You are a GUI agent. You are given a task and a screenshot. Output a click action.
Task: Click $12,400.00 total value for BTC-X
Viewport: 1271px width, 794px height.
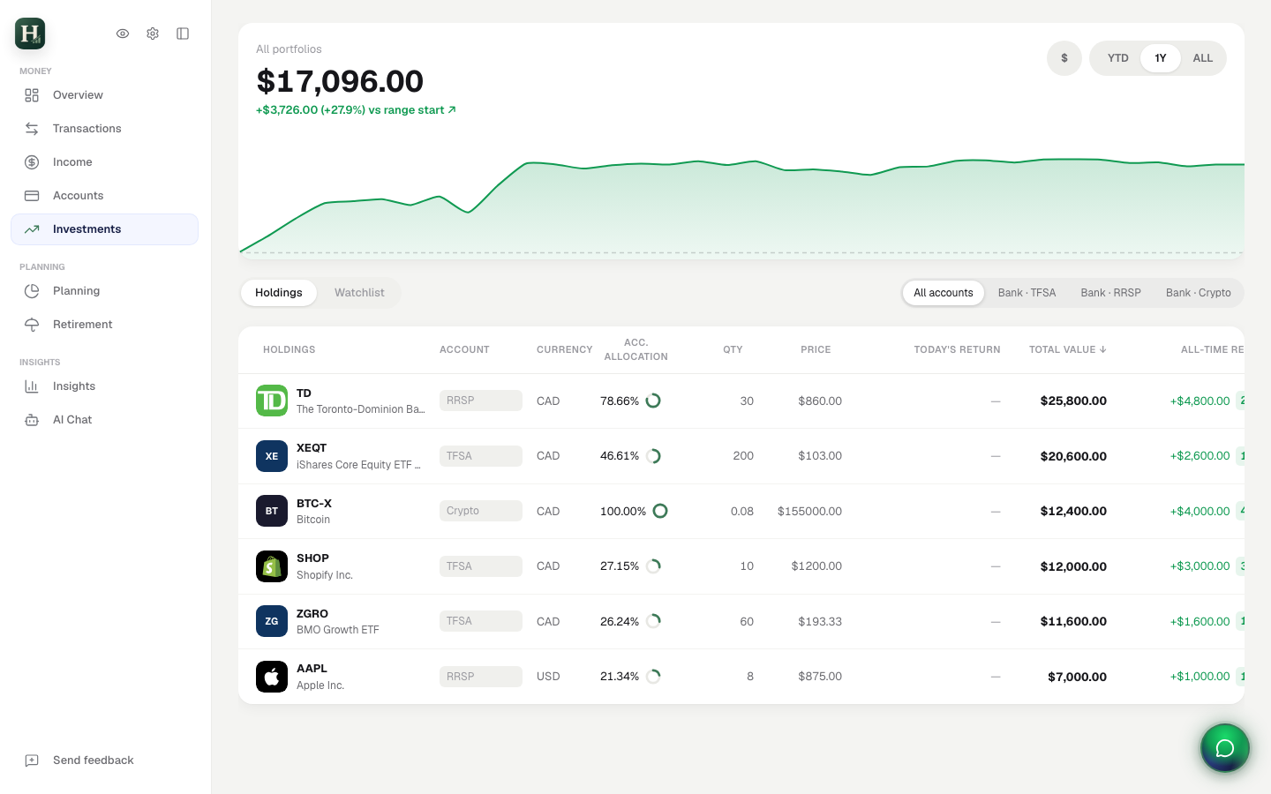click(x=1073, y=511)
